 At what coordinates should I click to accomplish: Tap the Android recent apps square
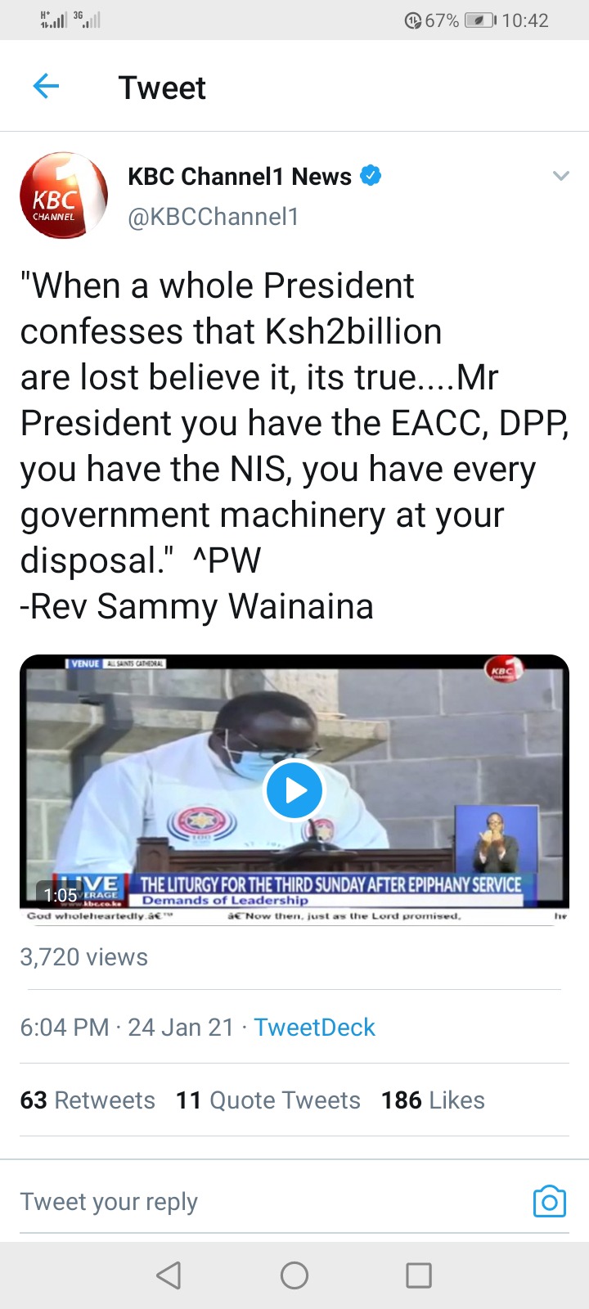pos(419,1275)
